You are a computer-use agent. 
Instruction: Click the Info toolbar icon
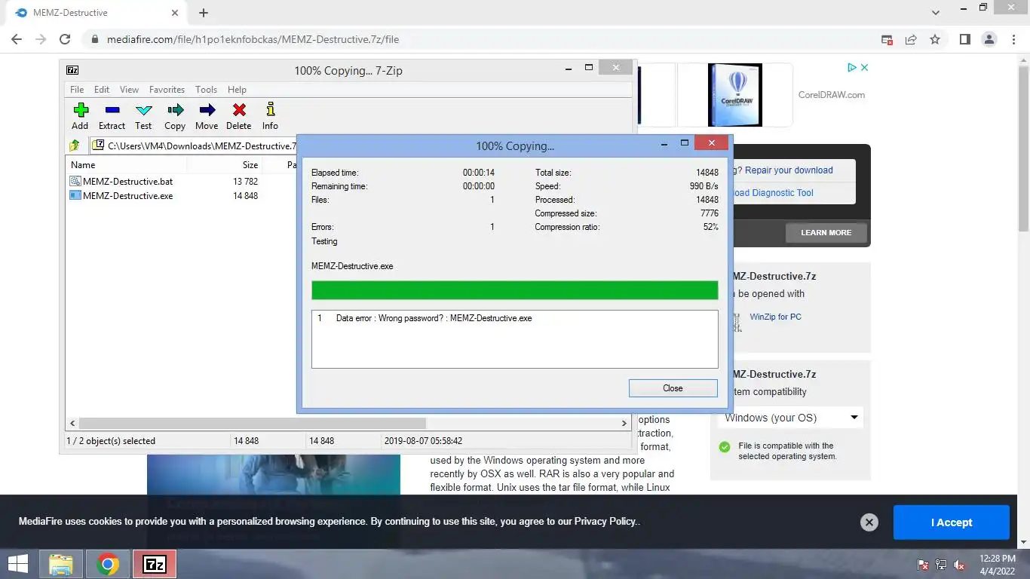[x=270, y=116]
